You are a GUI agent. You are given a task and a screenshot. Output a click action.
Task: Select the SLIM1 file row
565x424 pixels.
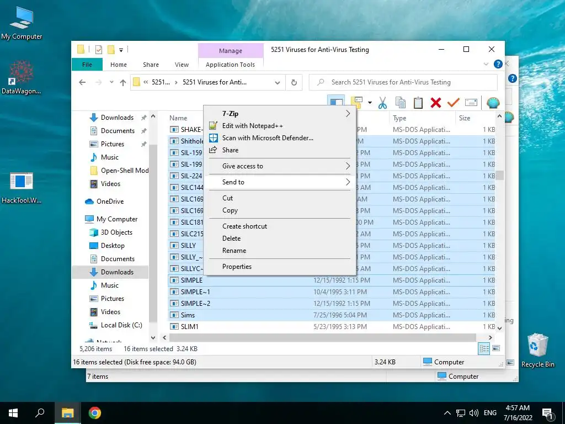(x=332, y=327)
